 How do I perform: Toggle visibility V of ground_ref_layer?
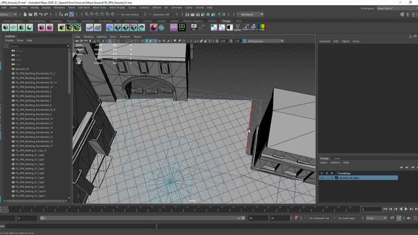(x=321, y=178)
